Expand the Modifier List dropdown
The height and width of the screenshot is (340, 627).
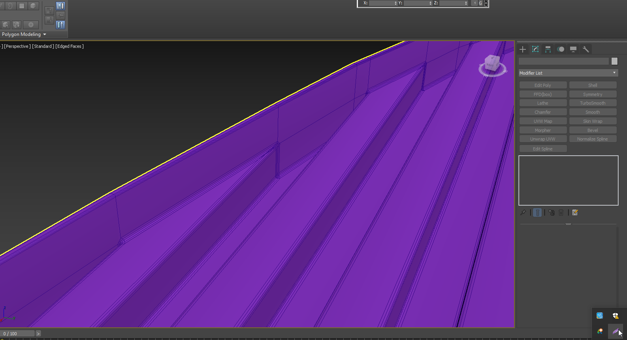[x=568, y=73]
